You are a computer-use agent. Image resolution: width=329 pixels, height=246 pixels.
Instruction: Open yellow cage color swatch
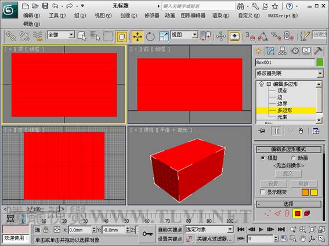pyautogui.click(x=314, y=192)
